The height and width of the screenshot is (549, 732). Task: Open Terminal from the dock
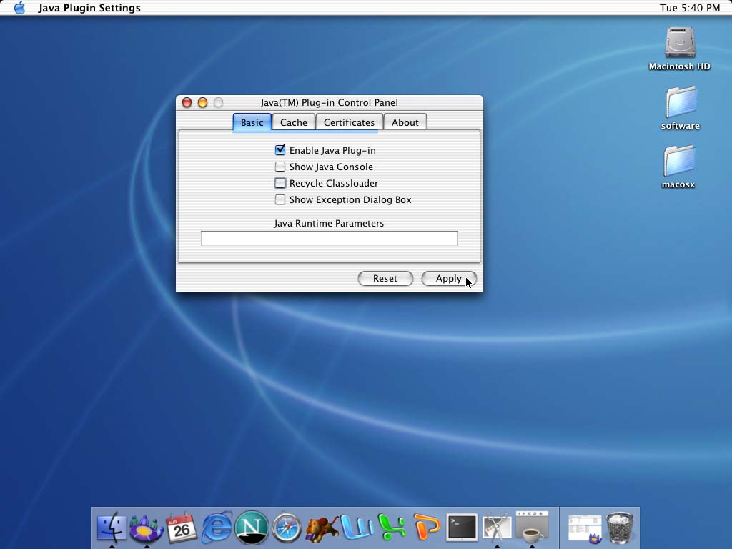(x=462, y=528)
